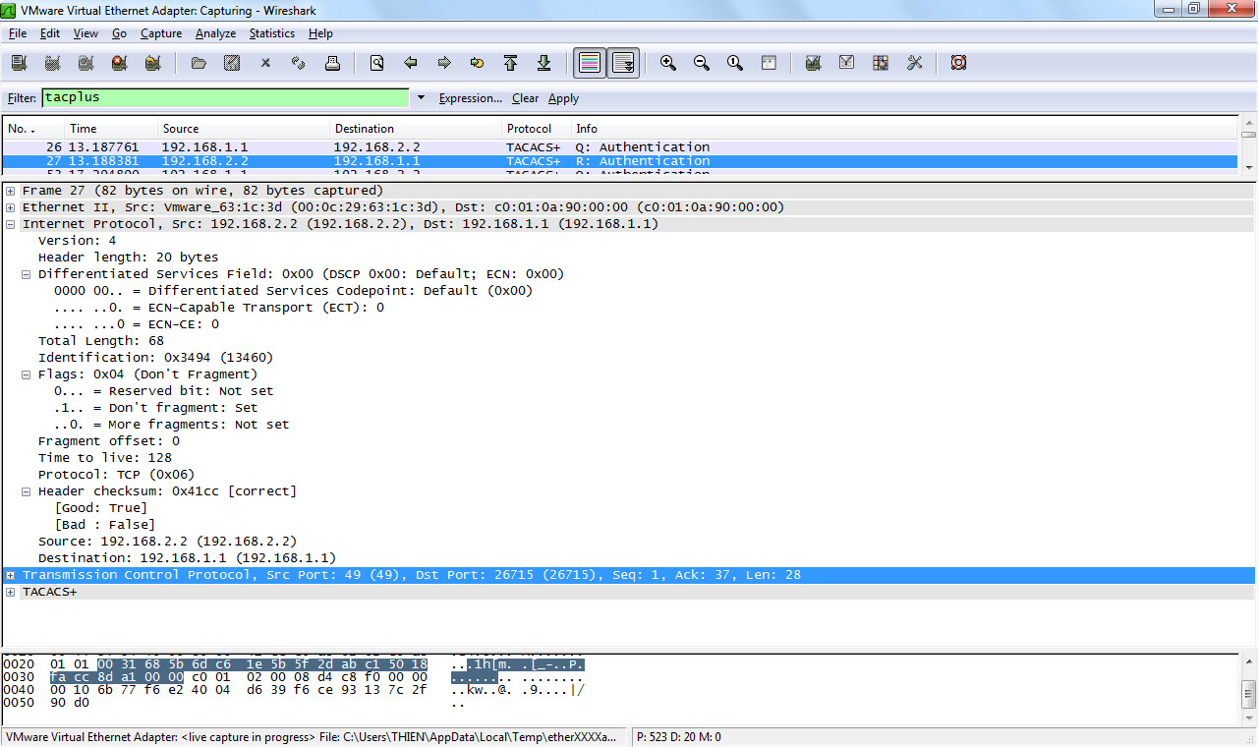1258x747 pixels.
Task: Click the find packet magnifier icon
Action: (376, 63)
